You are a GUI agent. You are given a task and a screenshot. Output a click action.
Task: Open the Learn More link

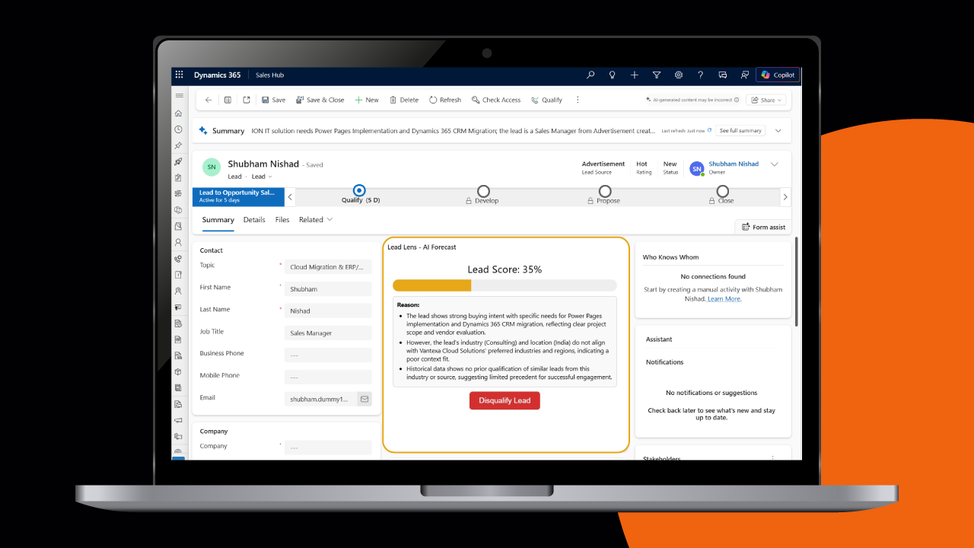coord(724,299)
